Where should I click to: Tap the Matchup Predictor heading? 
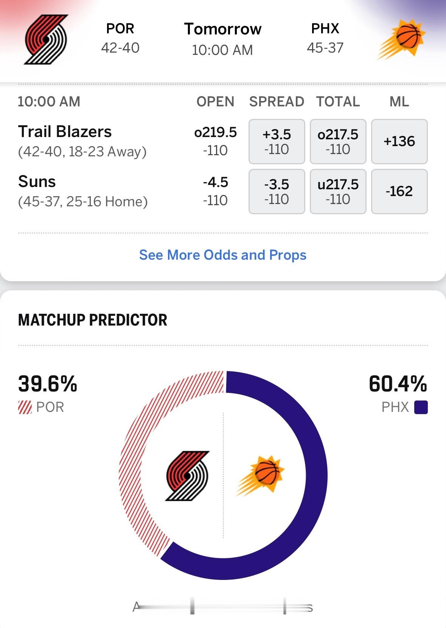pyautogui.click(x=93, y=320)
